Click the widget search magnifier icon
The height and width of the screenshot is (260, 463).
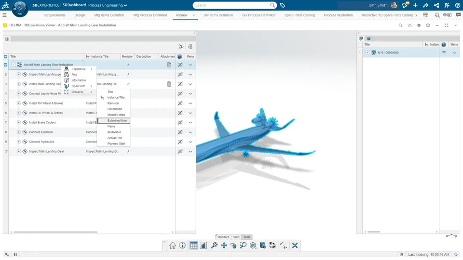point(400,26)
